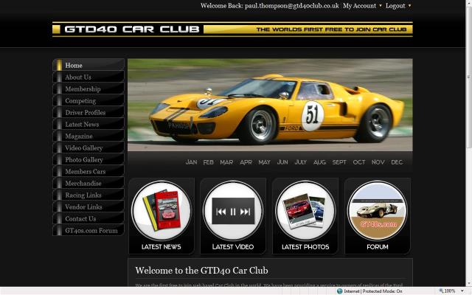Select the MAY month link

[264, 162]
